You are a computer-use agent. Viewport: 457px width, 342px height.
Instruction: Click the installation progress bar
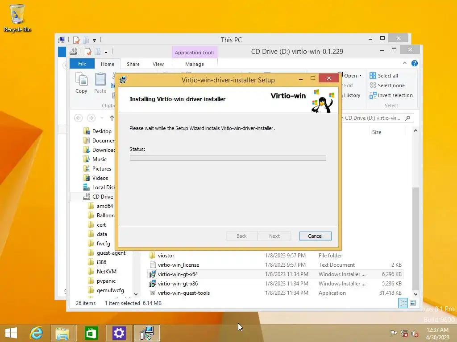[228, 158]
